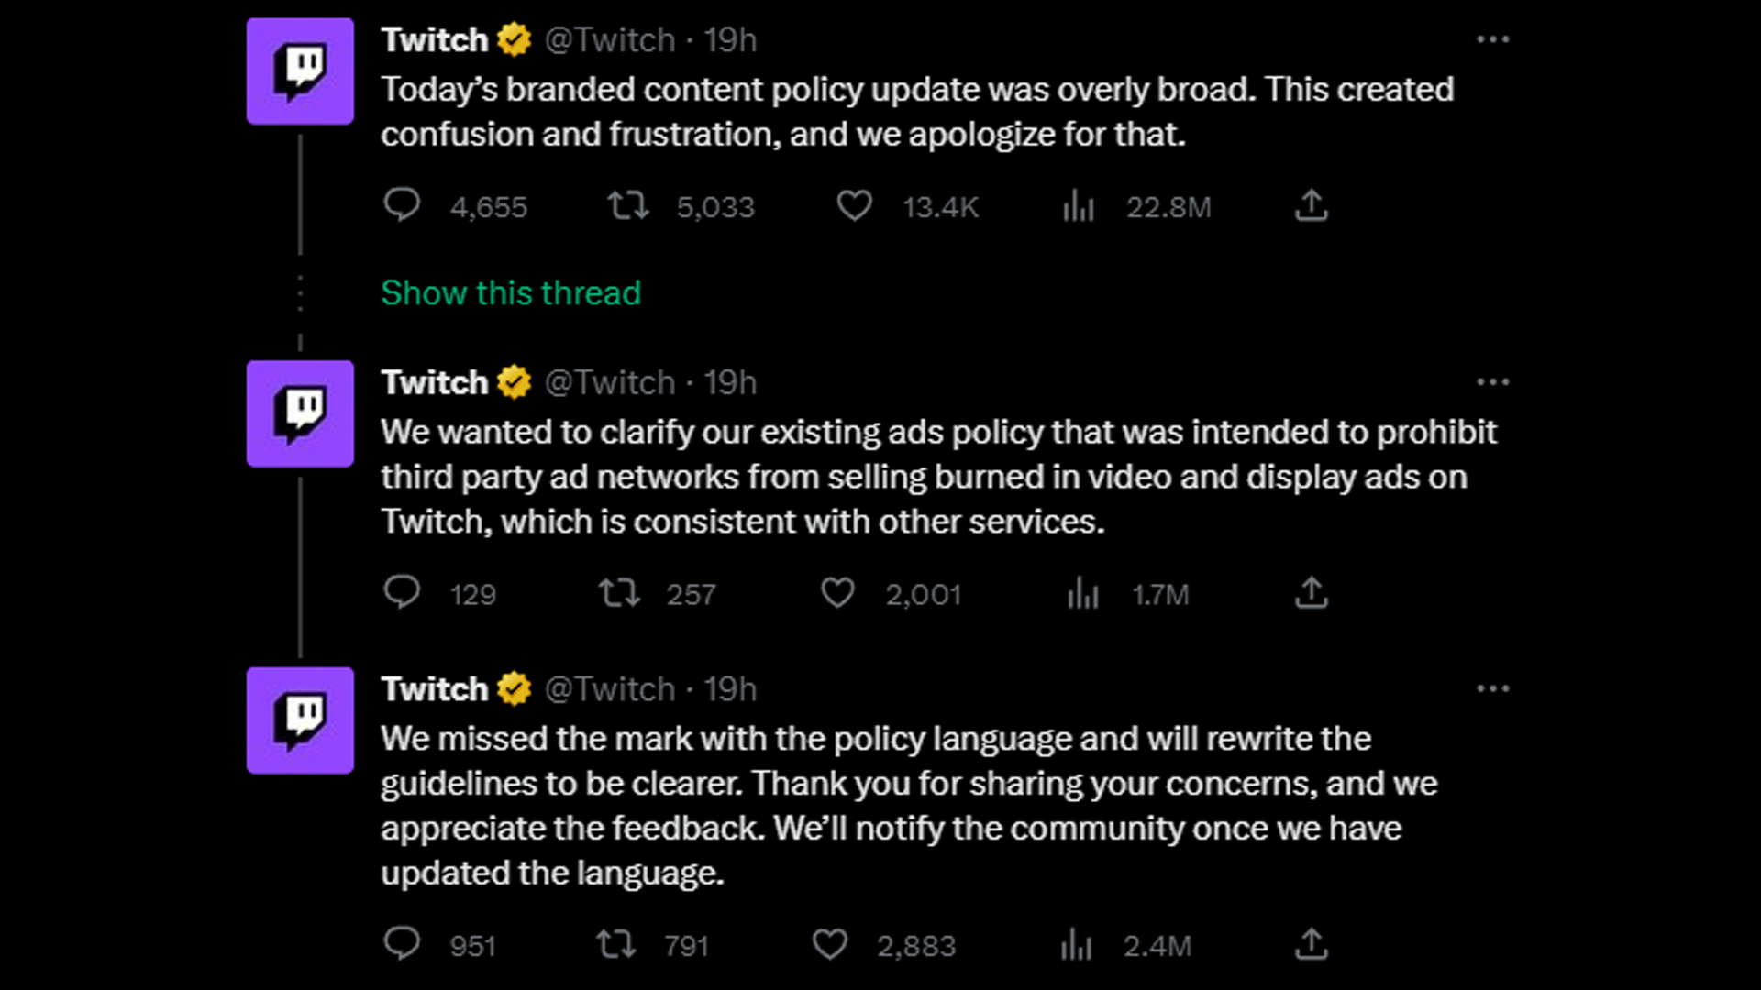The width and height of the screenshot is (1761, 990).
Task: Open more options on the first tweet
Action: 1492,39
